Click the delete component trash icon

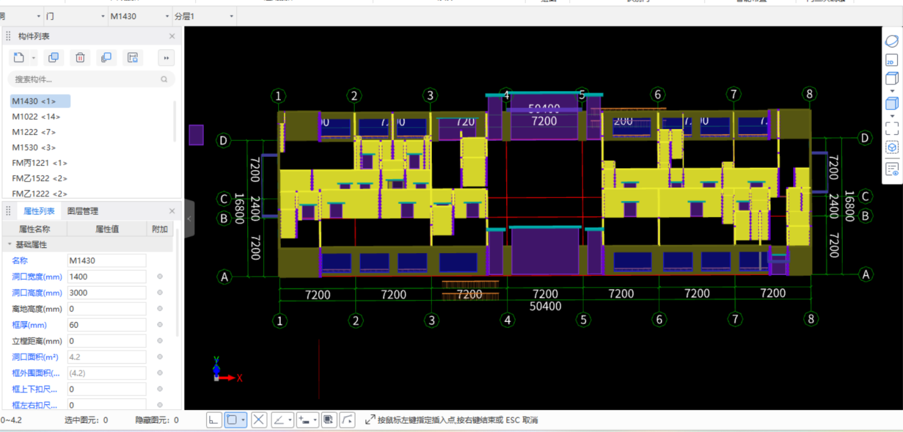tap(80, 58)
